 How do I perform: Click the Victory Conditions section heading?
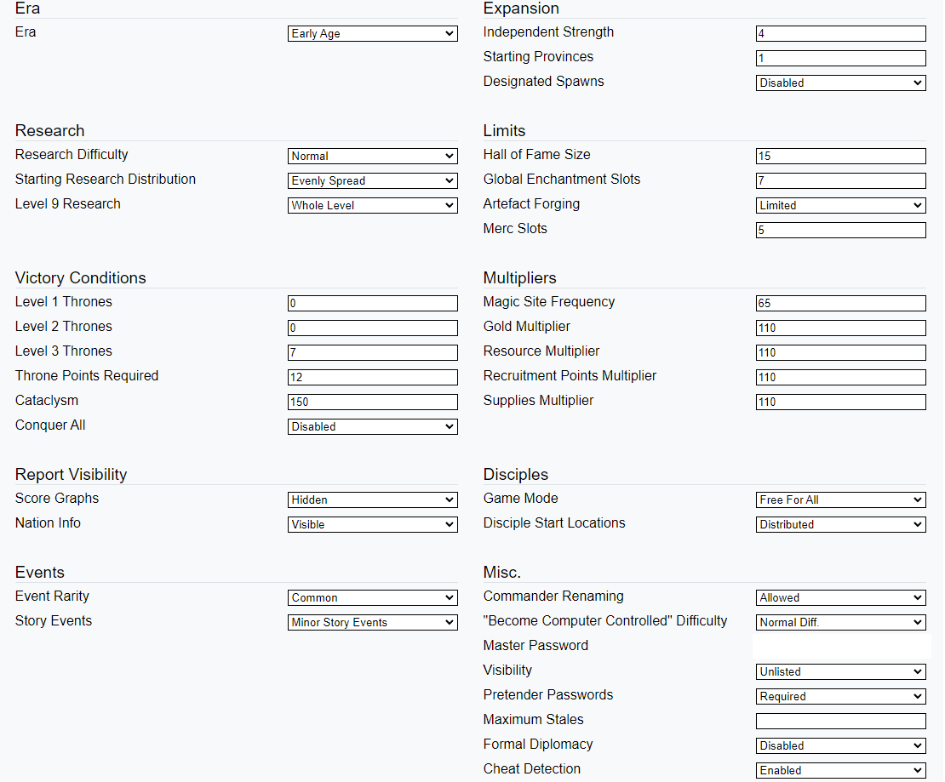[80, 277]
